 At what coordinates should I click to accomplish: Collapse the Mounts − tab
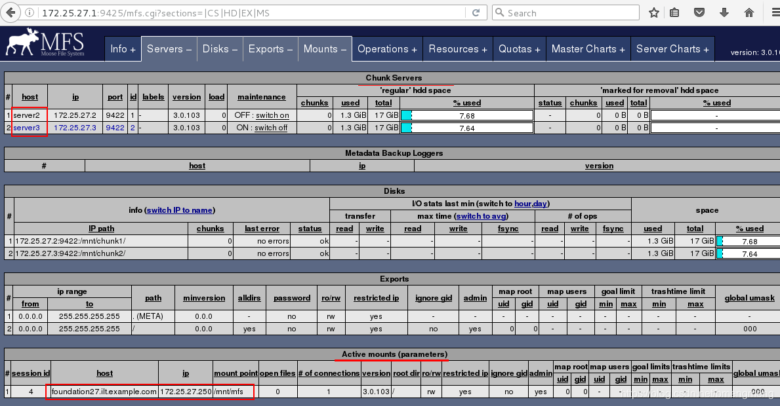325,48
